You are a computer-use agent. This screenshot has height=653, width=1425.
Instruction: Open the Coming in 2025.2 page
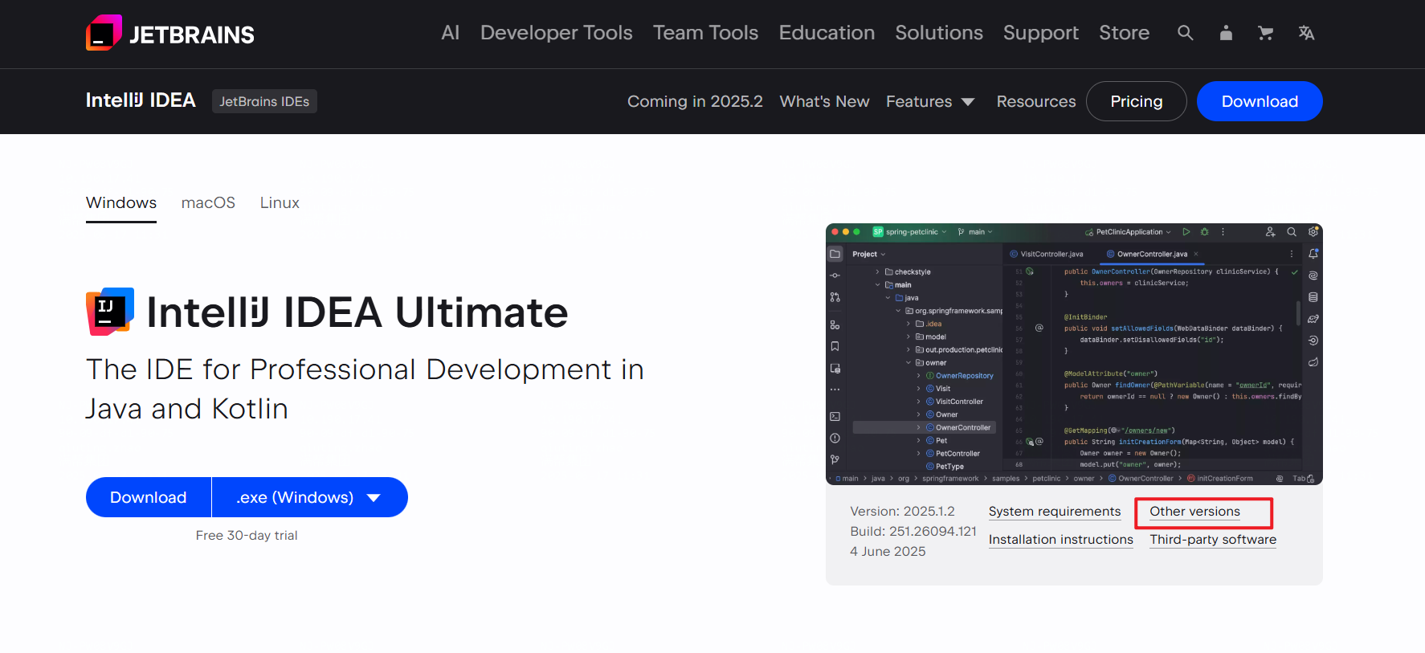click(x=695, y=101)
